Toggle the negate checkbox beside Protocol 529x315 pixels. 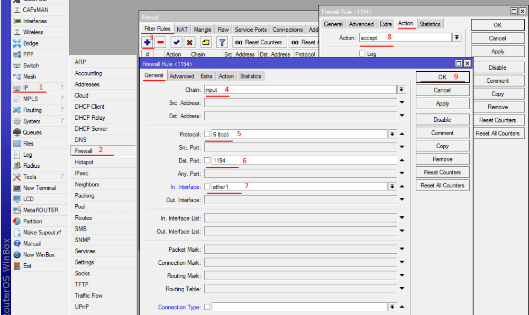pos(207,134)
